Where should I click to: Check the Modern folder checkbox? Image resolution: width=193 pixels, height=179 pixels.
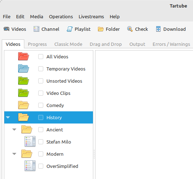(41, 154)
